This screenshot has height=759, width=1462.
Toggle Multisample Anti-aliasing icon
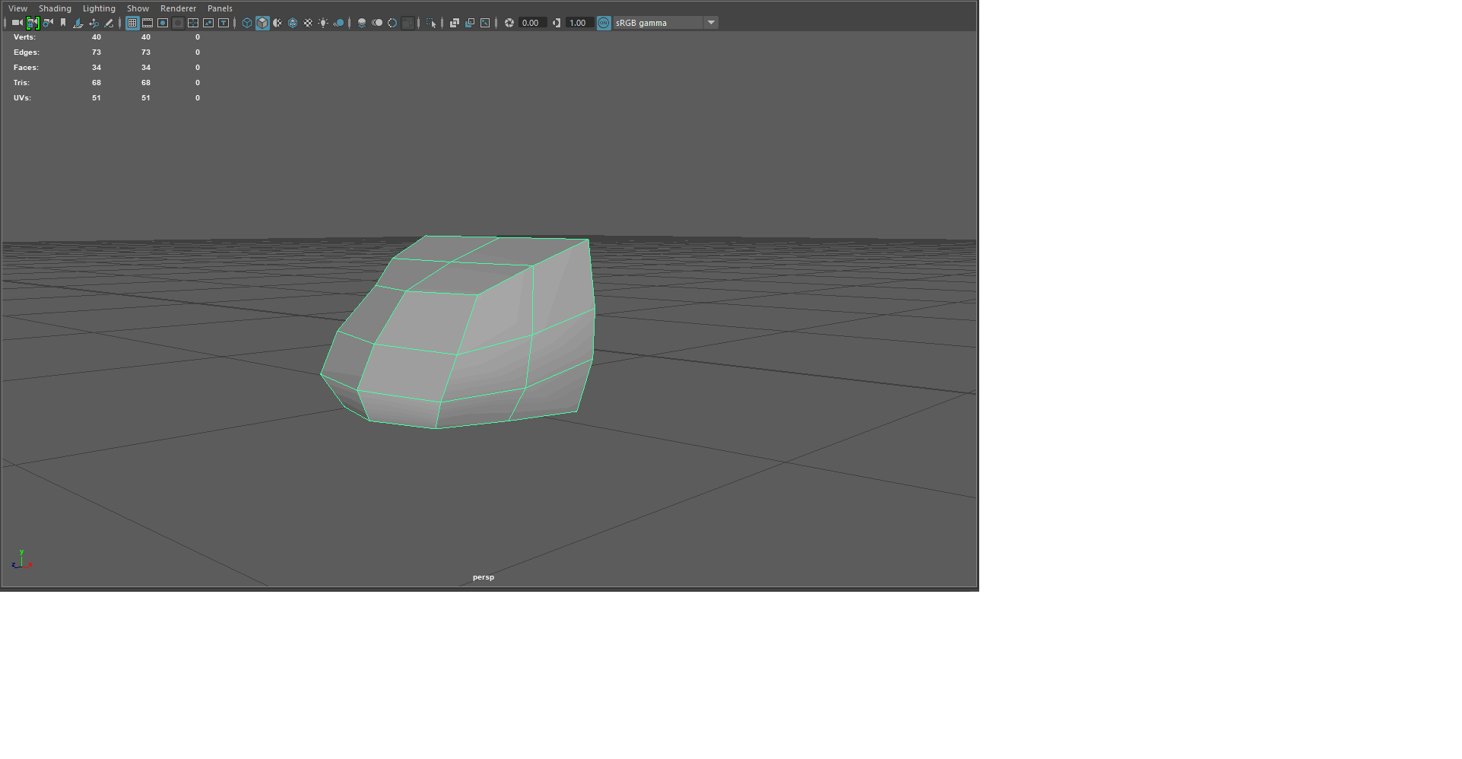point(392,23)
